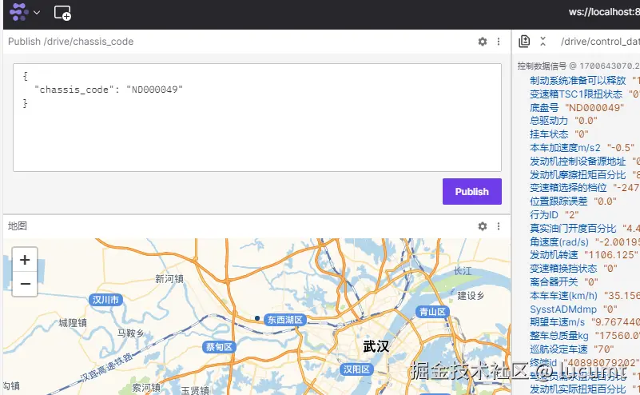Open map panel three-dot menu
The height and width of the screenshot is (395, 640).
[x=499, y=226]
